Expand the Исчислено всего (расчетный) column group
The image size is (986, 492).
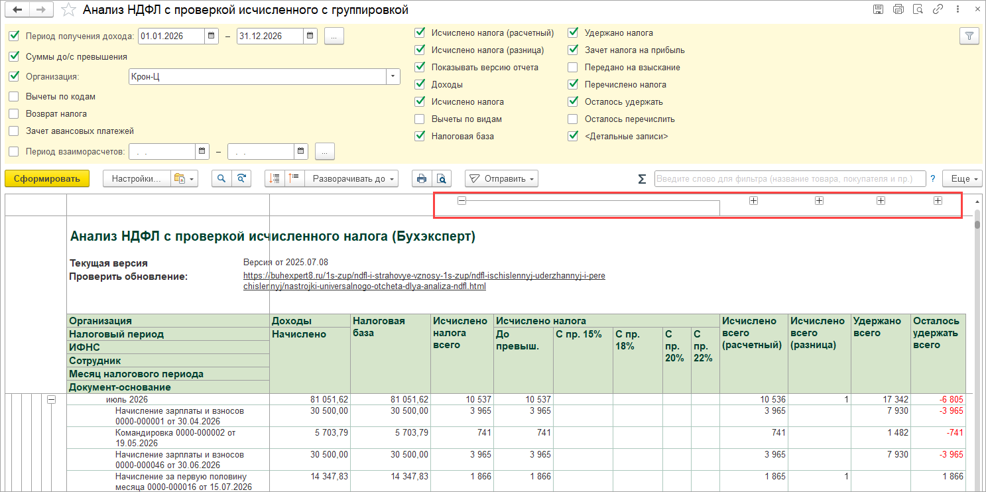click(x=753, y=201)
